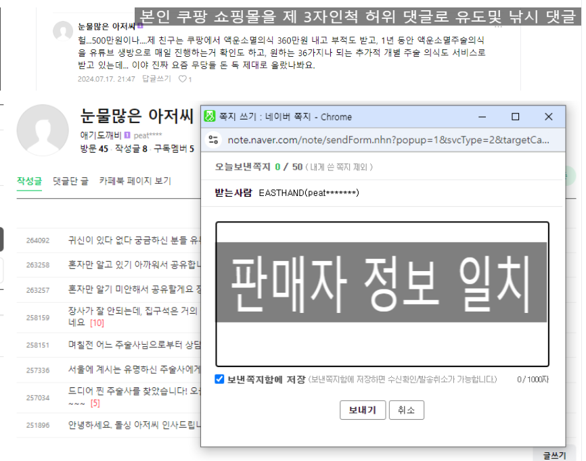The width and height of the screenshot is (586, 461).
Task: Click the 작성글 8 post count
Action: pyautogui.click(x=131, y=149)
